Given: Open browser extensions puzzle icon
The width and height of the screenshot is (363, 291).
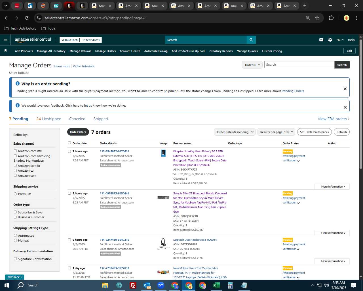Looking at the screenshot, I should pos(331,18).
